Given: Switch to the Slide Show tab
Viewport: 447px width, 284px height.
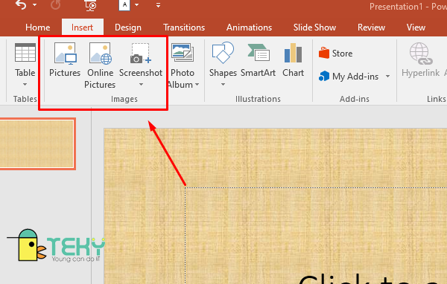Looking at the screenshot, I should [314, 28].
